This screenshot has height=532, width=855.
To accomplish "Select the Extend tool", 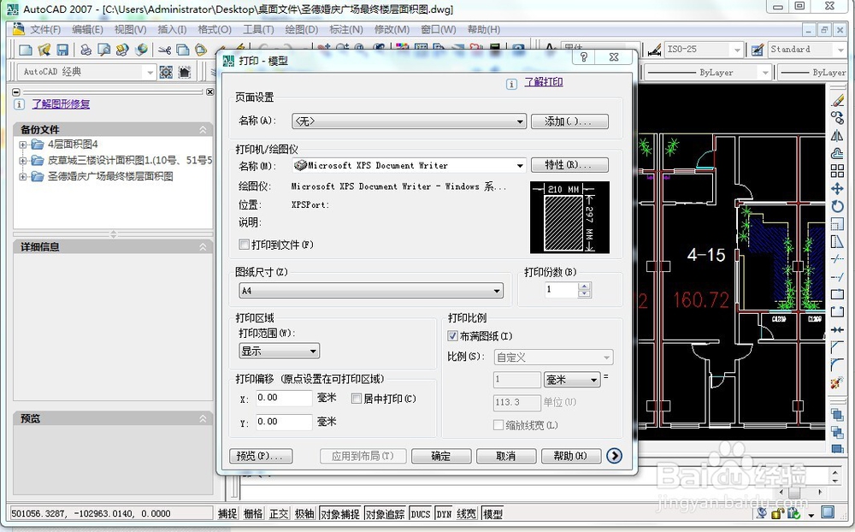I will coord(837,276).
